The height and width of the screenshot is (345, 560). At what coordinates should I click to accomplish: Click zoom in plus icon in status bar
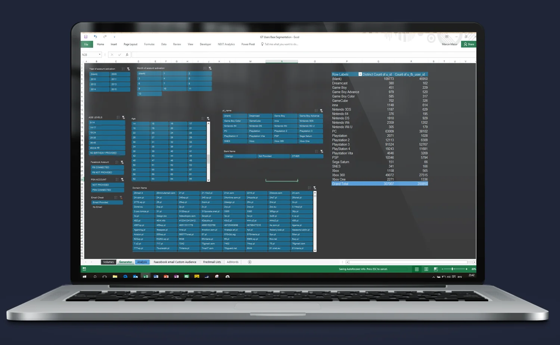pyautogui.click(x=466, y=269)
